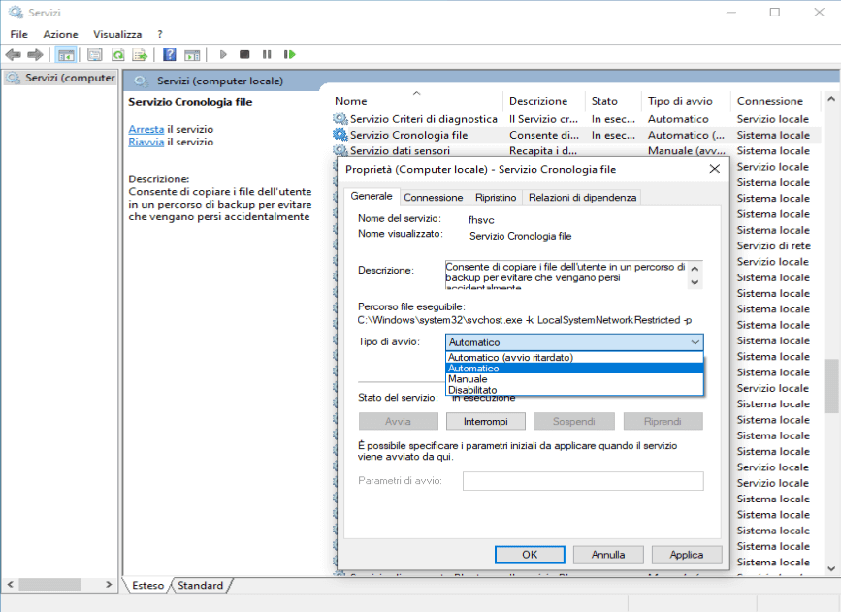Click the Arresta service link

tap(146, 129)
